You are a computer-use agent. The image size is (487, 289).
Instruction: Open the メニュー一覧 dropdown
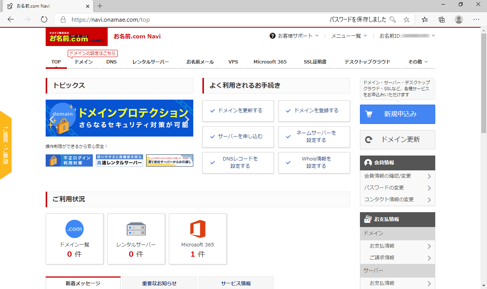349,36
